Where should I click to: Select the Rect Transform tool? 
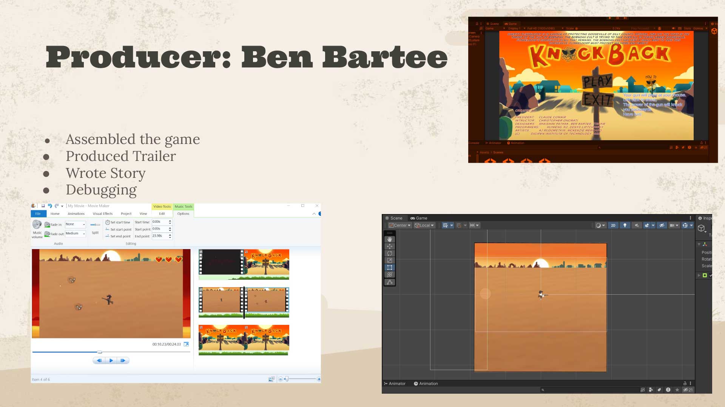click(x=390, y=268)
